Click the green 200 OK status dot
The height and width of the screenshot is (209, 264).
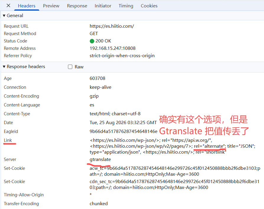[92, 41]
